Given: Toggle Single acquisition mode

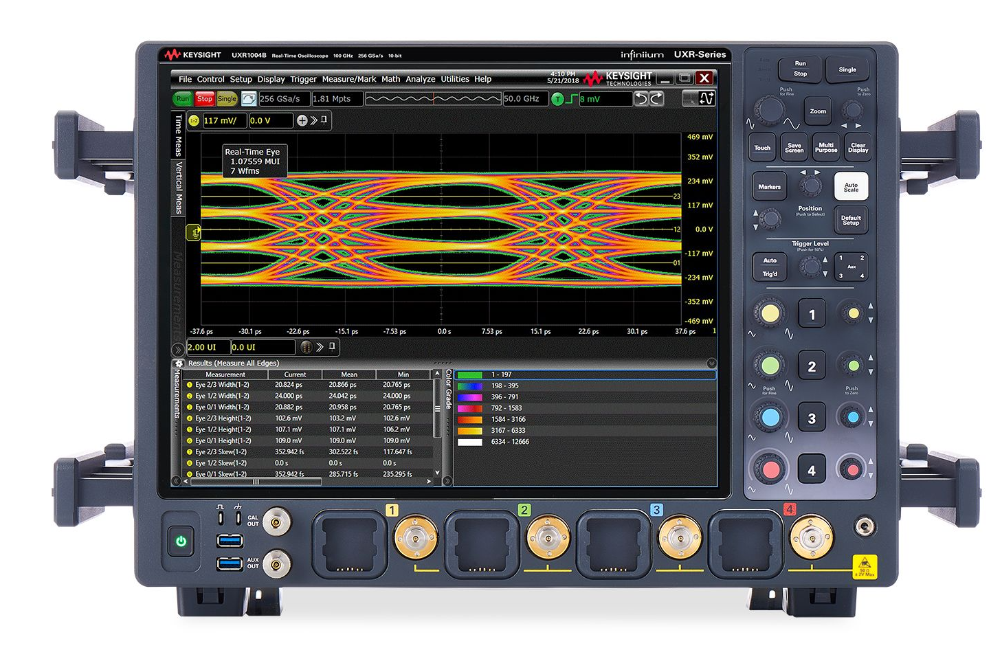Looking at the screenshot, I should [x=227, y=99].
